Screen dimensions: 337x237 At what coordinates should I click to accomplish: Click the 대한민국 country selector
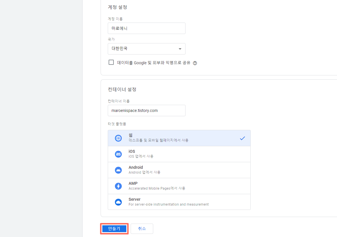click(147, 49)
